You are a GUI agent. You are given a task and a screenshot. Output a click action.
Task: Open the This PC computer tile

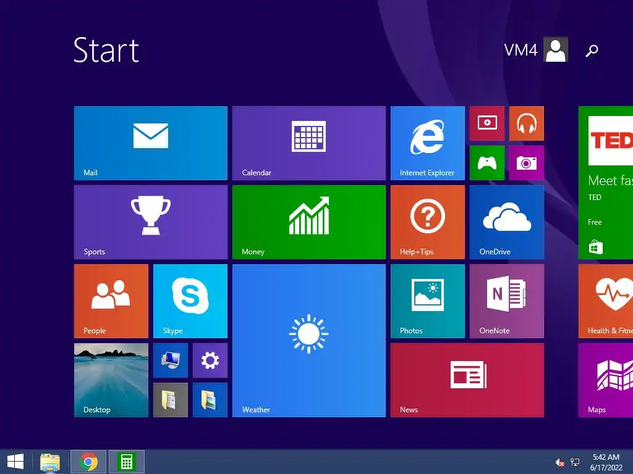pos(171,360)
